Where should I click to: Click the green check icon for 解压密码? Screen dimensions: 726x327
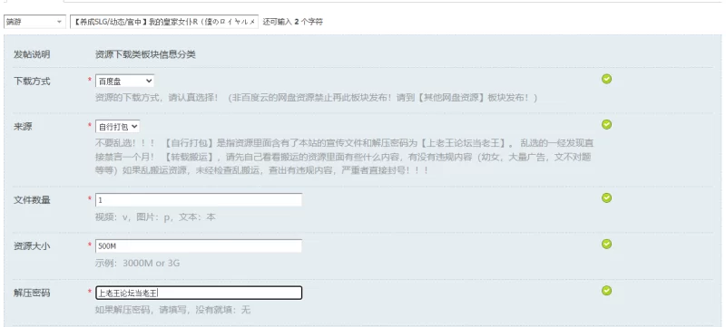click(606, 291)
